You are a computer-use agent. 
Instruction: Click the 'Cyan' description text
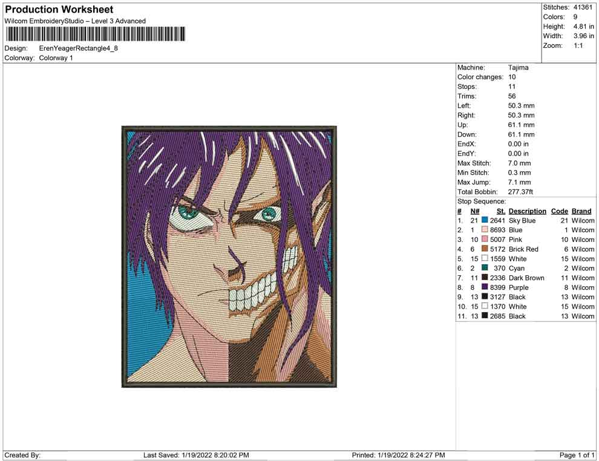(517, 268)
